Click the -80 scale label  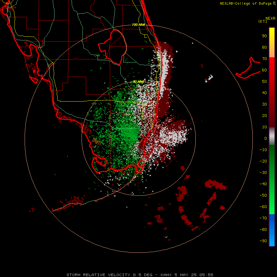point(263,230)
